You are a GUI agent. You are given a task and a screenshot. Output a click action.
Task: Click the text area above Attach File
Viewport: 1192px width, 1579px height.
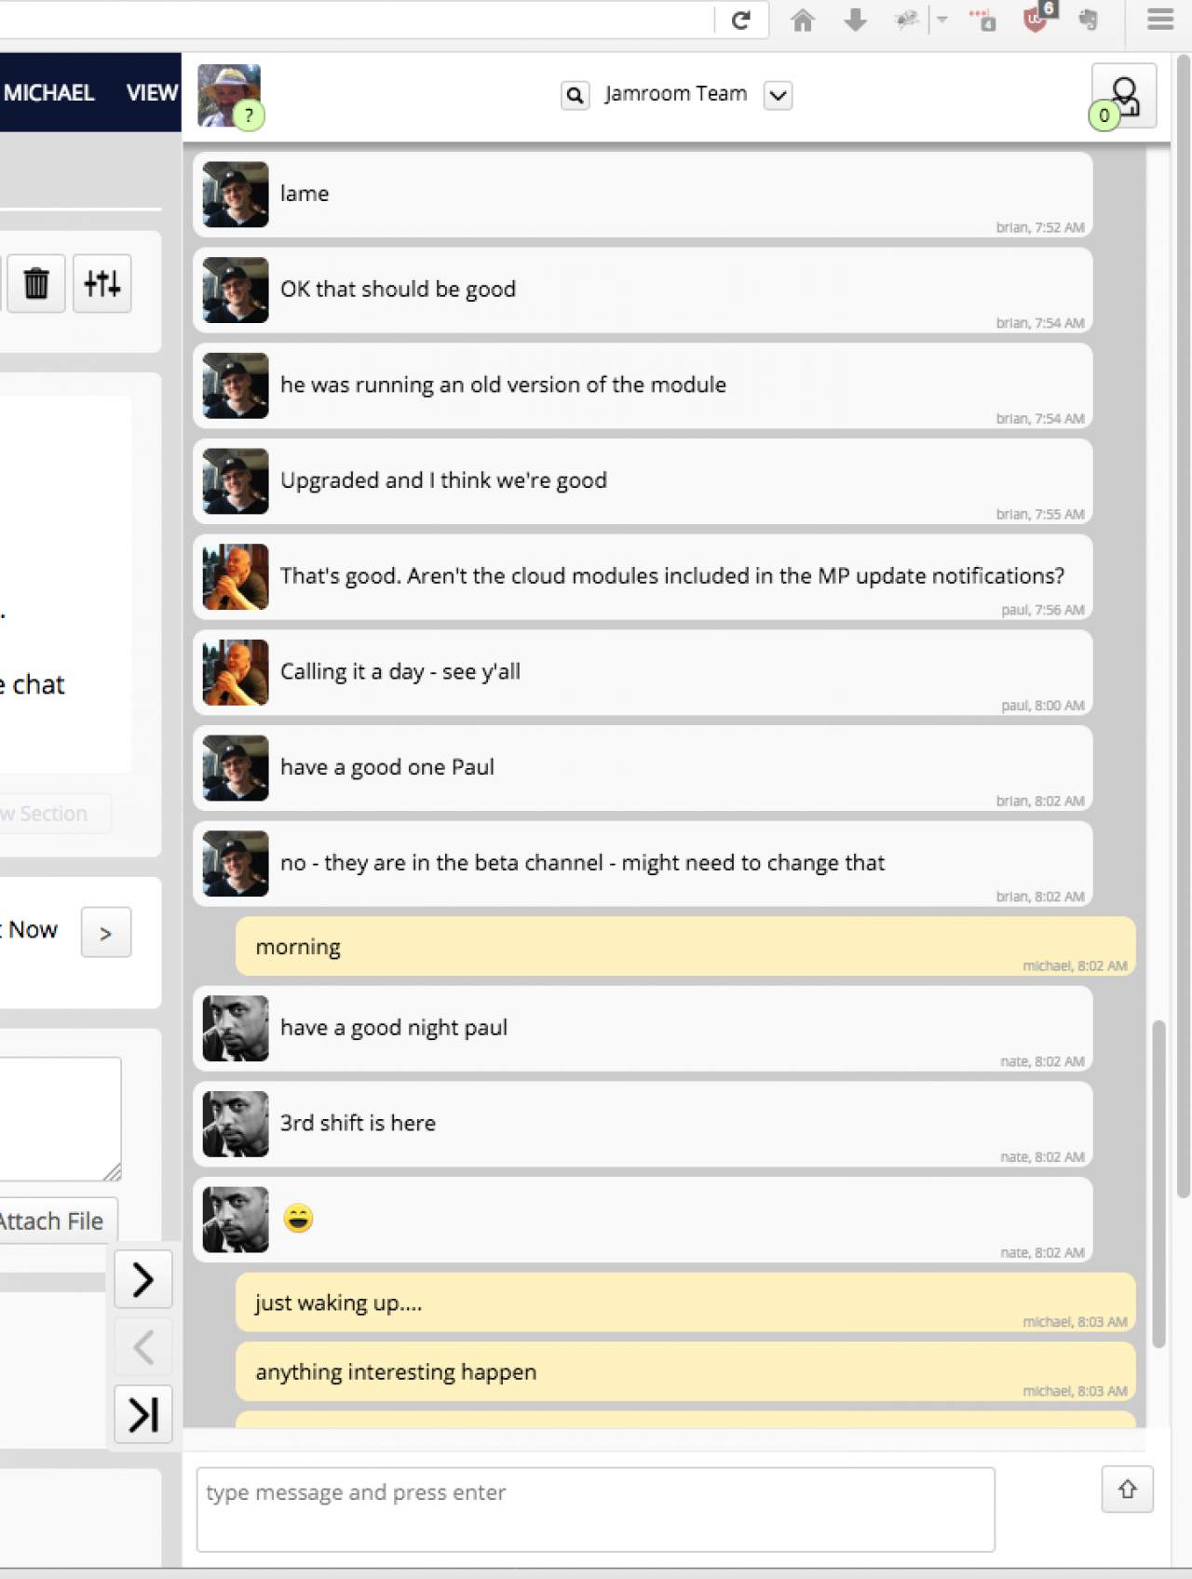click(x=58, y=1119)
